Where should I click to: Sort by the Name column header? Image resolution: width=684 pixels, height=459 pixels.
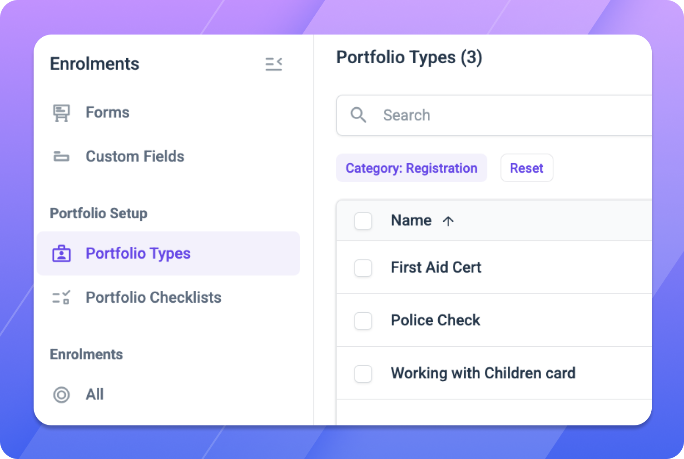coord(411,220)
